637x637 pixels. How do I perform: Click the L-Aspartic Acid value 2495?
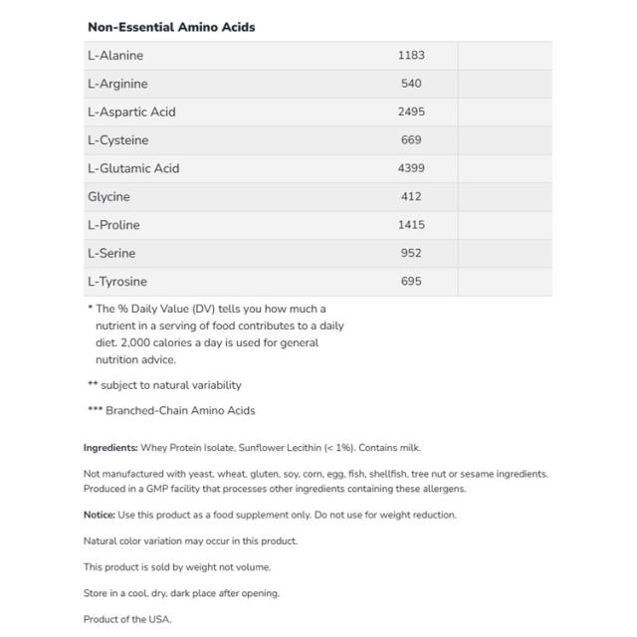point(411,111)
